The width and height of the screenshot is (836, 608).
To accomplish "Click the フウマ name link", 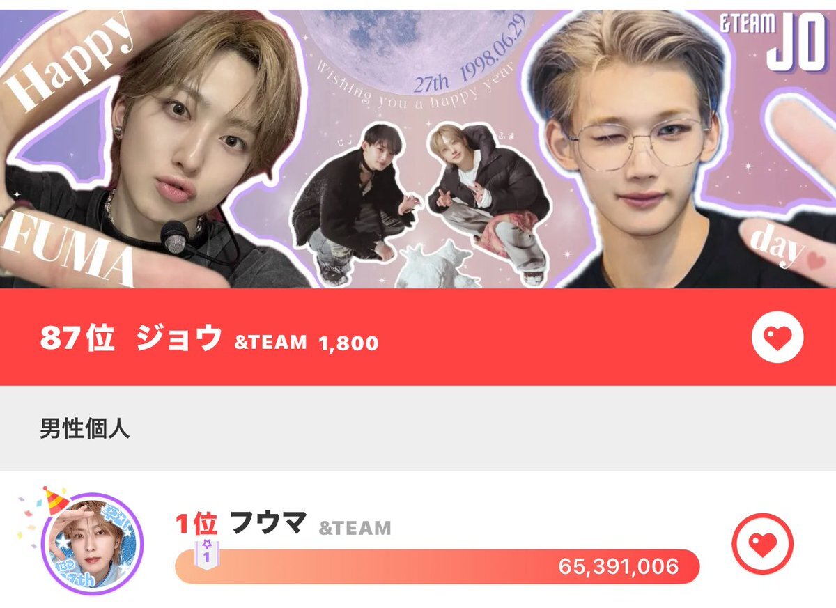I will (268, 523).
